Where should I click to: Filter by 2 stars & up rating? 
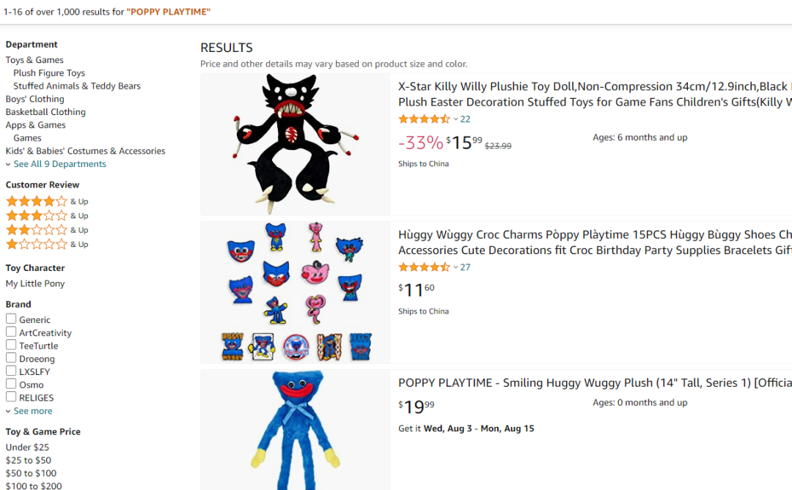tap(37, 230)
